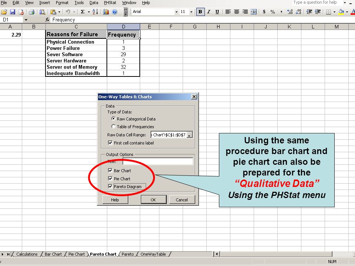355x266 pixels.
Task: Click the Open folder icon
Action: pyautogui.click(x=4, y=12)
